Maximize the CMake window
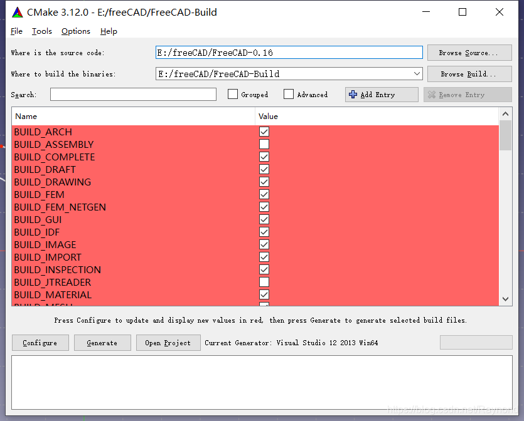The image size is (524, 421). (x=463, y=12)
